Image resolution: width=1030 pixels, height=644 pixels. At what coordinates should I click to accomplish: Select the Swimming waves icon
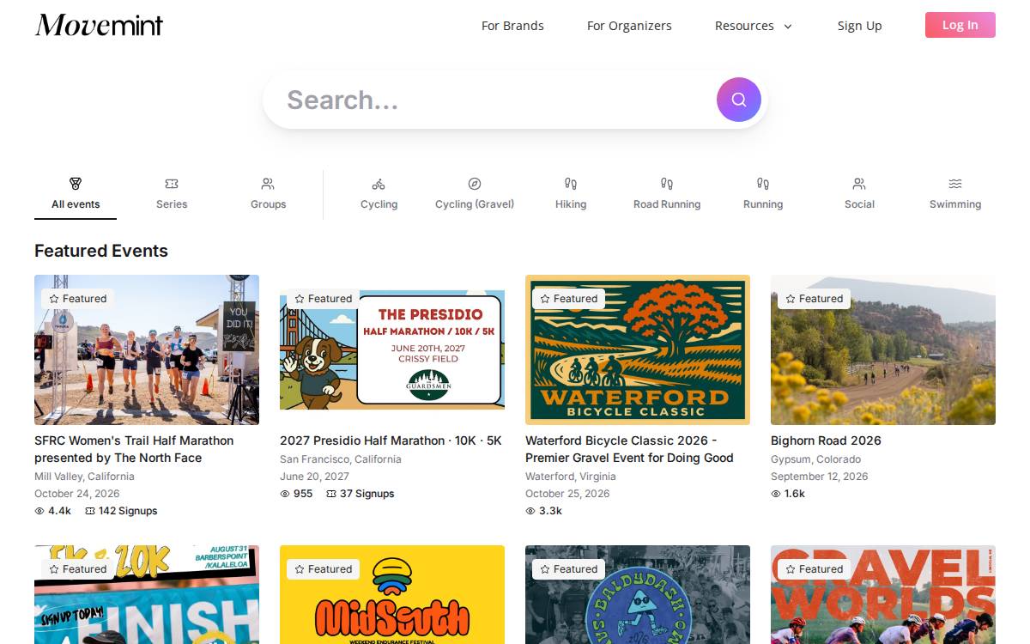[955, 184]
